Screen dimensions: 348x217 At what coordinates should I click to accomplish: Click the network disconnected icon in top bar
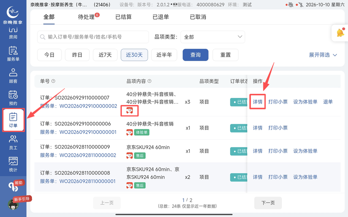(301, 5)
